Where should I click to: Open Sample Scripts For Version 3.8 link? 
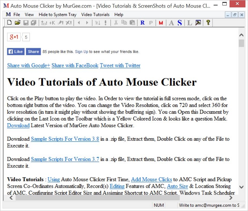pos(65,139)
